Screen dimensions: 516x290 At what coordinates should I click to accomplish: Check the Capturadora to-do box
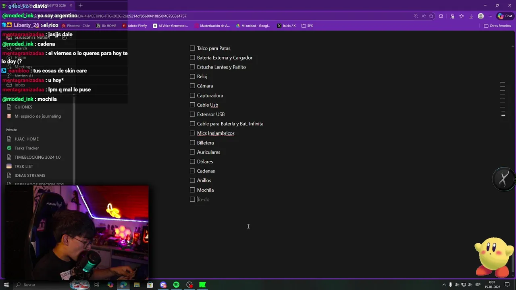192,95
